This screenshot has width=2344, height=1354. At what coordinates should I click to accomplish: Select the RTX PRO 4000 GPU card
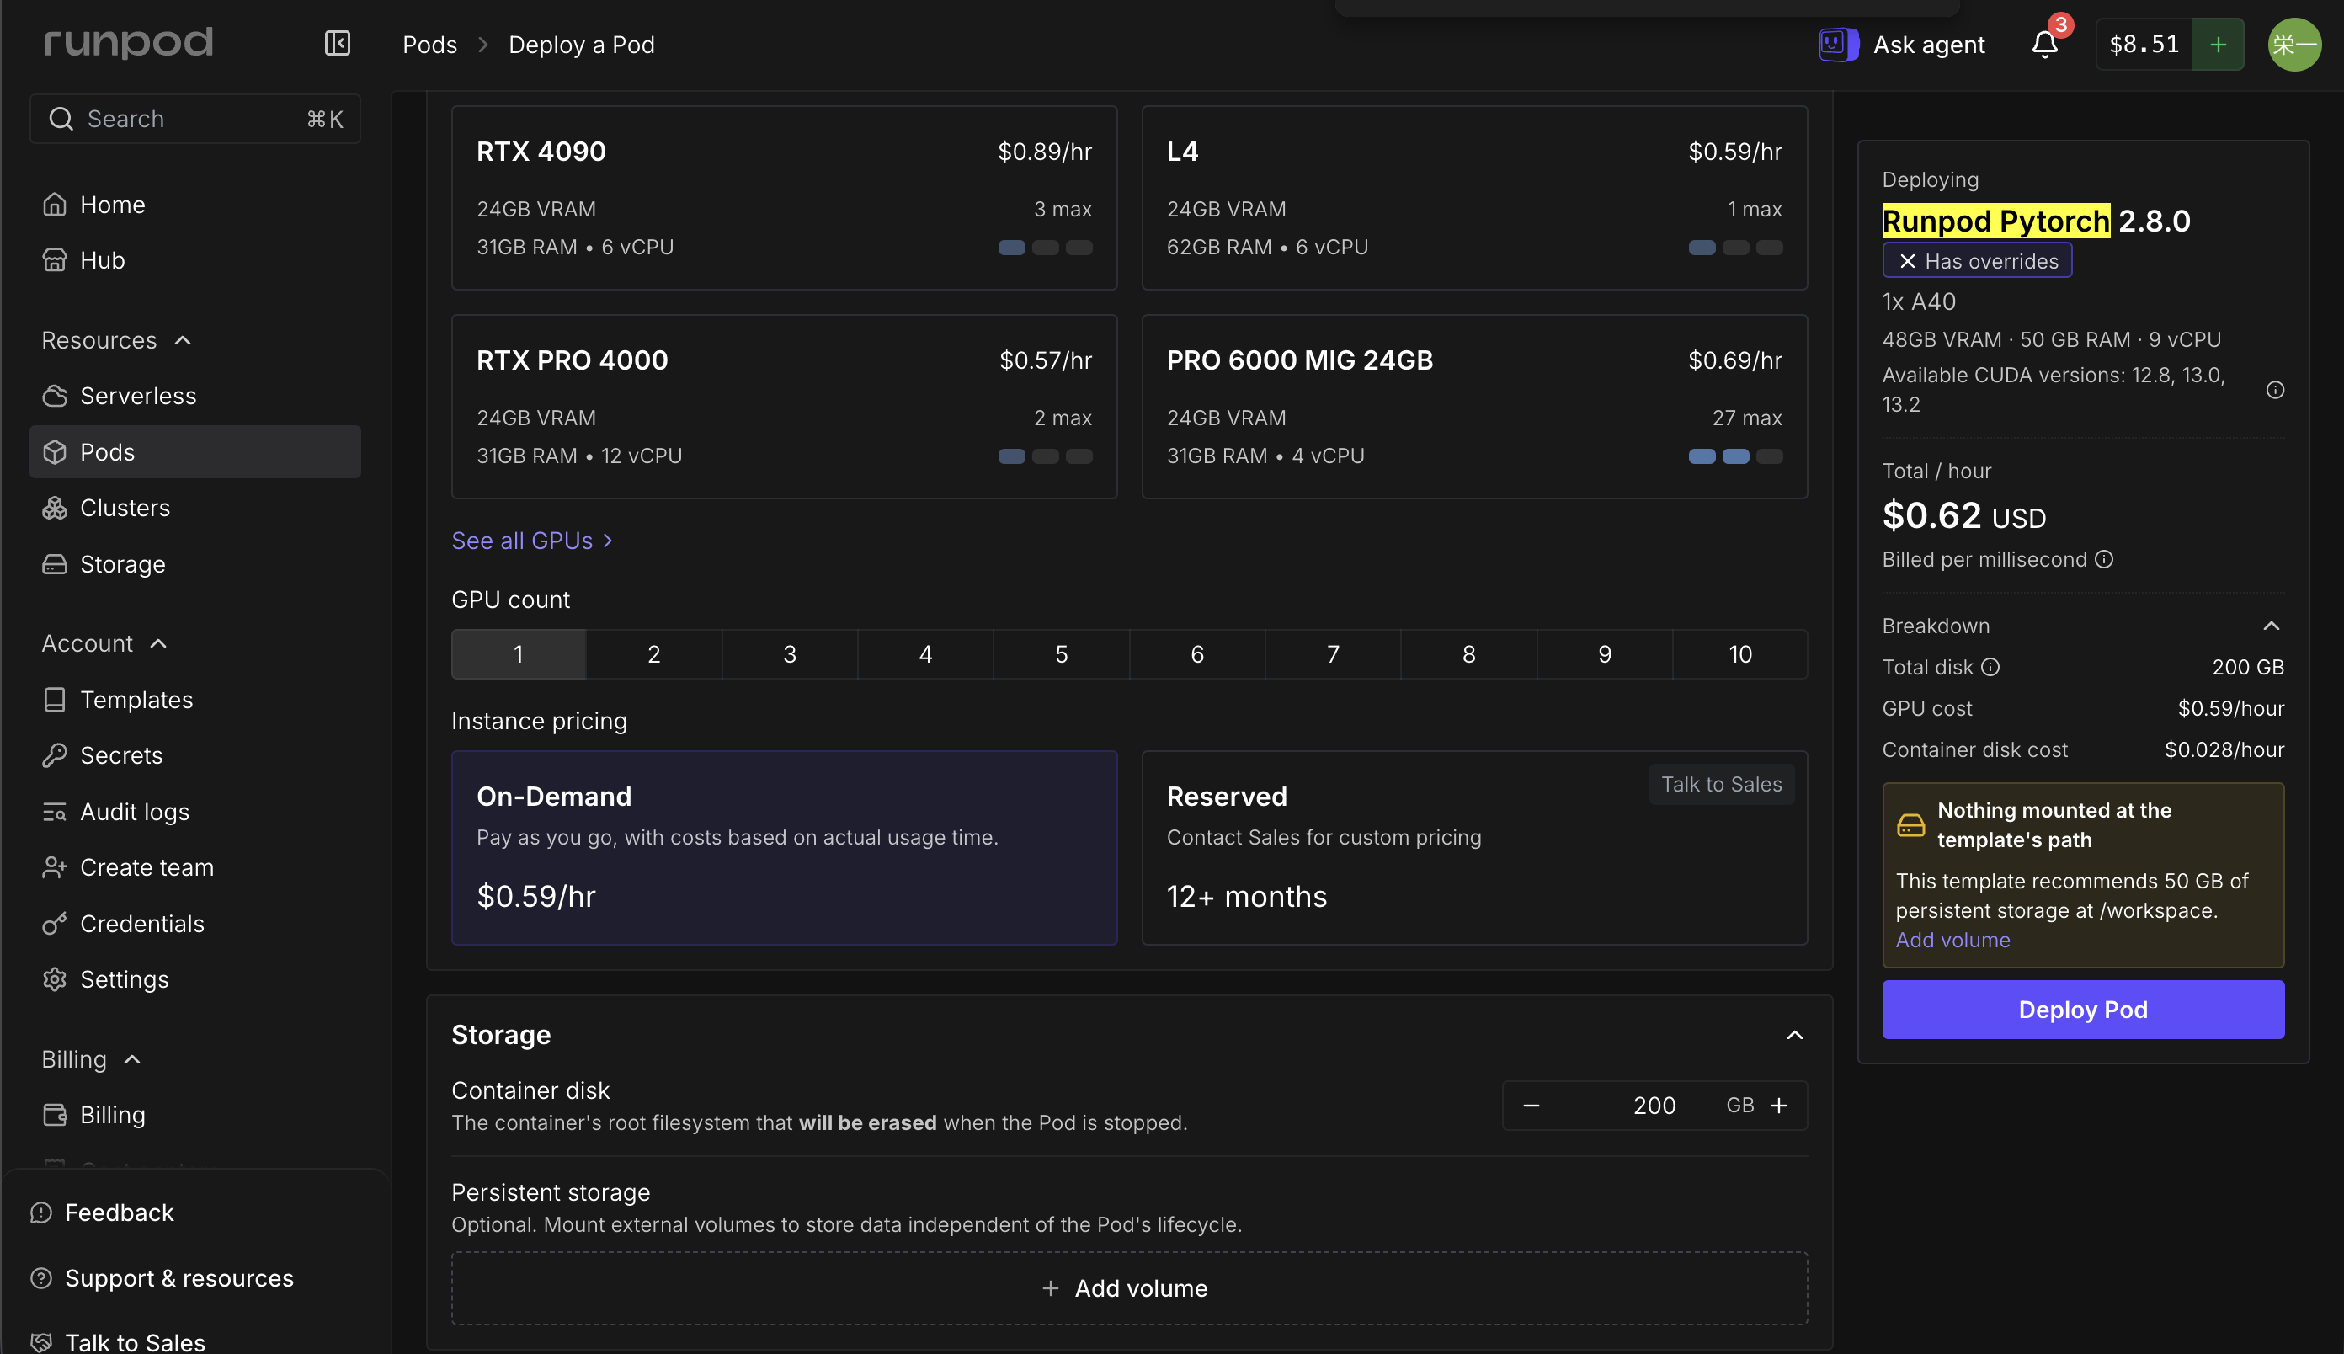coord(785,407)
